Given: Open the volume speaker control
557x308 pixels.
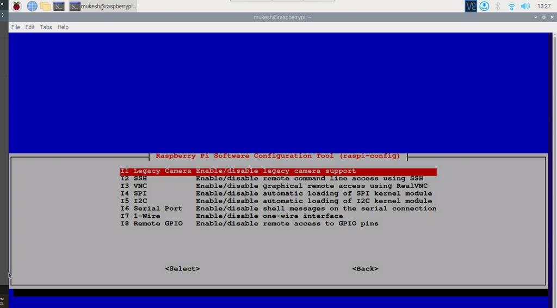Looking at the screenshot, I should point(525,6).
